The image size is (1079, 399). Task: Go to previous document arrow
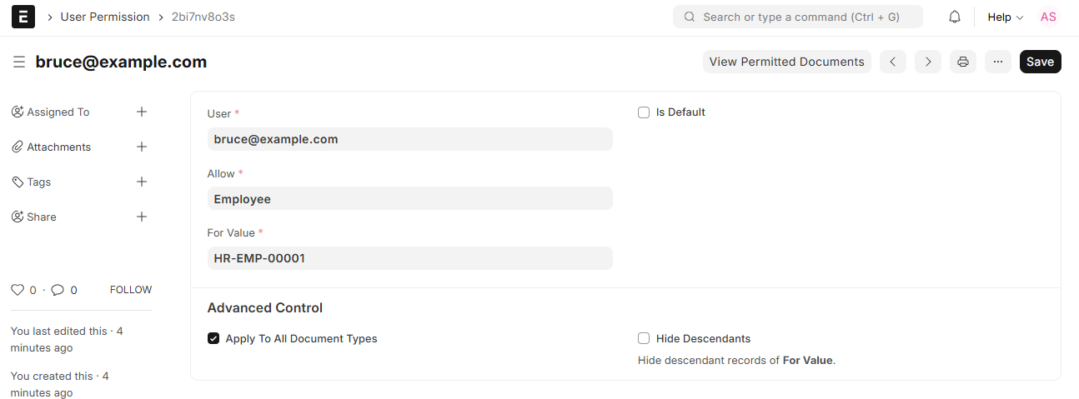[892, 62]
